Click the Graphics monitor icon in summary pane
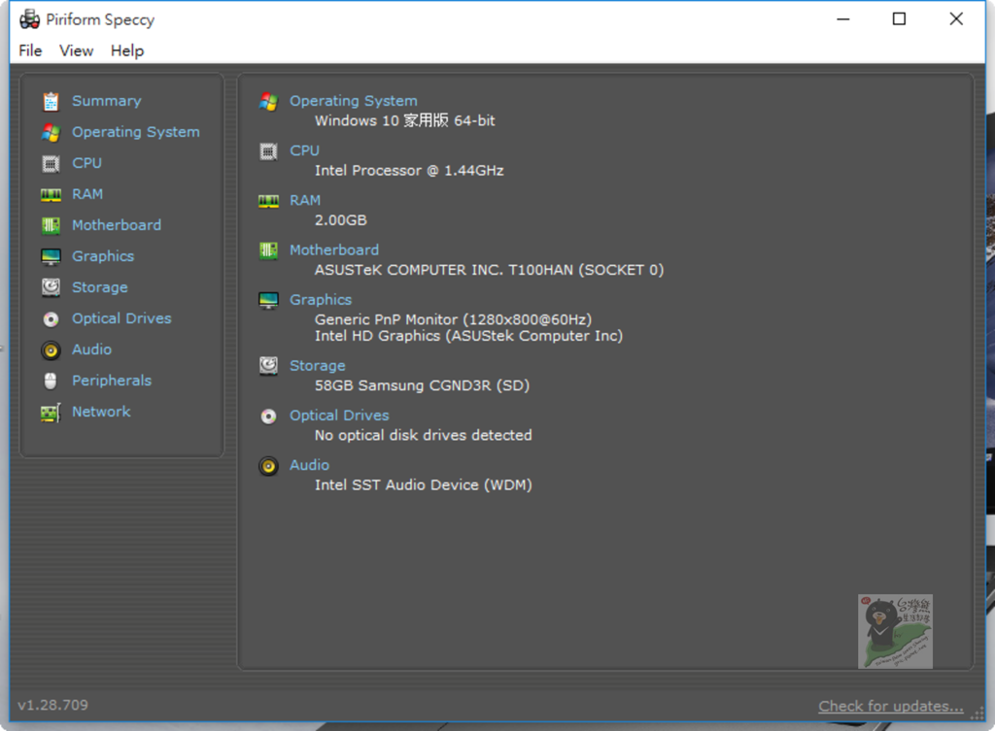995x731 pixels. [268, 301]
